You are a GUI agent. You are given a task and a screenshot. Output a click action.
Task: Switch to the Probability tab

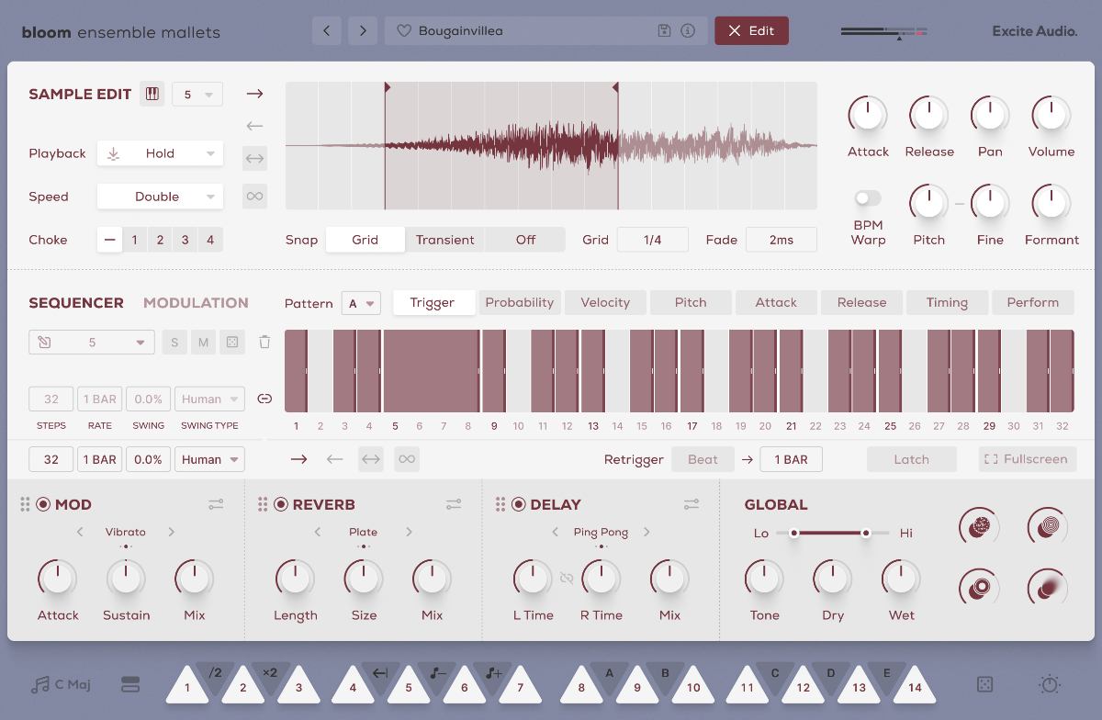520,302
